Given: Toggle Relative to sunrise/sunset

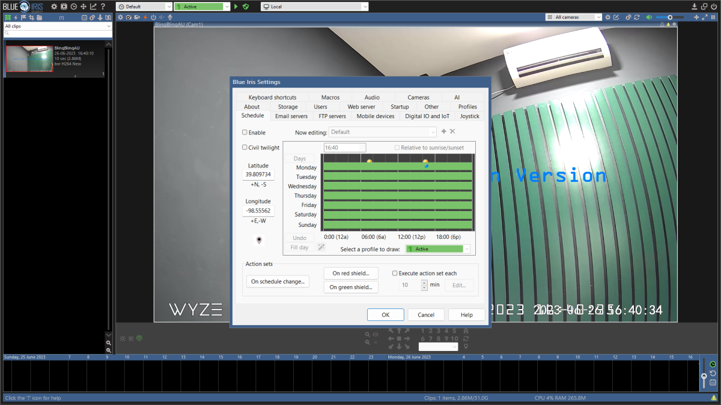Looking at the screenshot, I should (397, 147).
